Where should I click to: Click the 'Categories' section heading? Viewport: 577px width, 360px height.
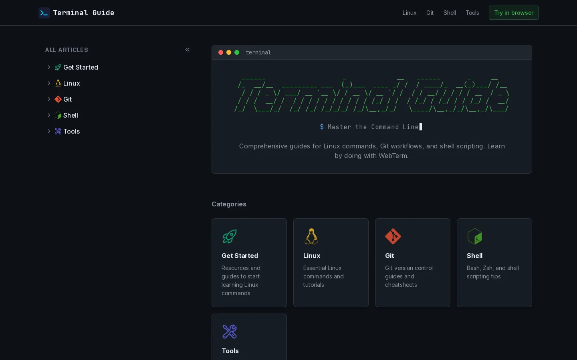pos(229,204)
